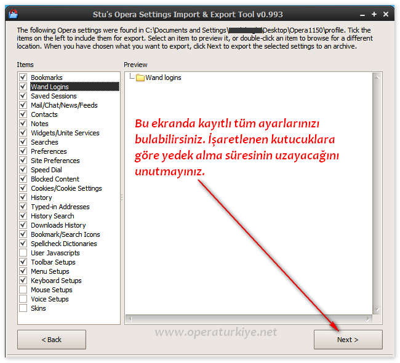The width and height of the screenshot is (400, 363).
Task: Toggle the Notes checkbox
Action: pyautogui.click(x=23, y=123)
